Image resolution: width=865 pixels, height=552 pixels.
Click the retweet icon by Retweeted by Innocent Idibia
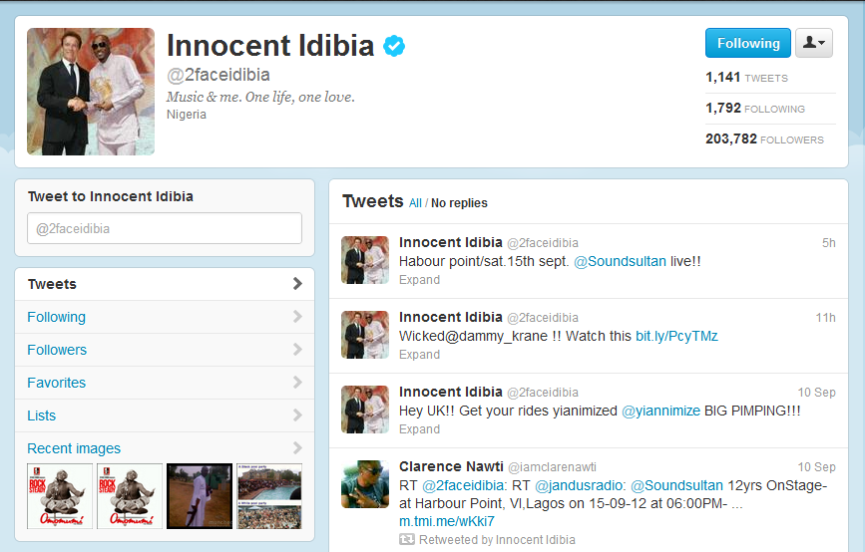click(407, 539)
